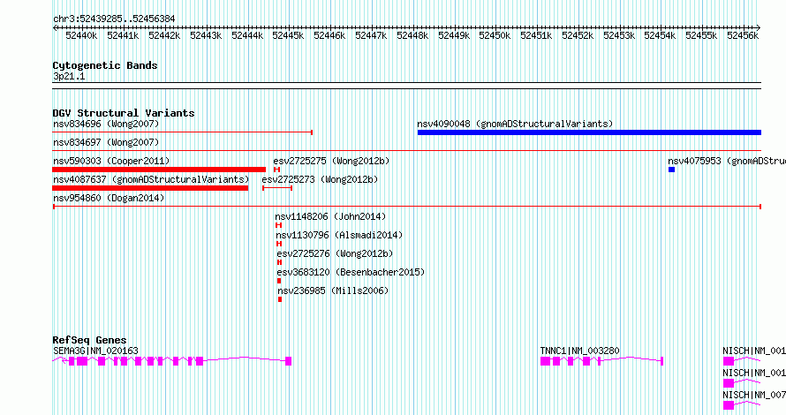
Task: Select the nsv1148206 (John2014) label
Action: click(330, 216)
